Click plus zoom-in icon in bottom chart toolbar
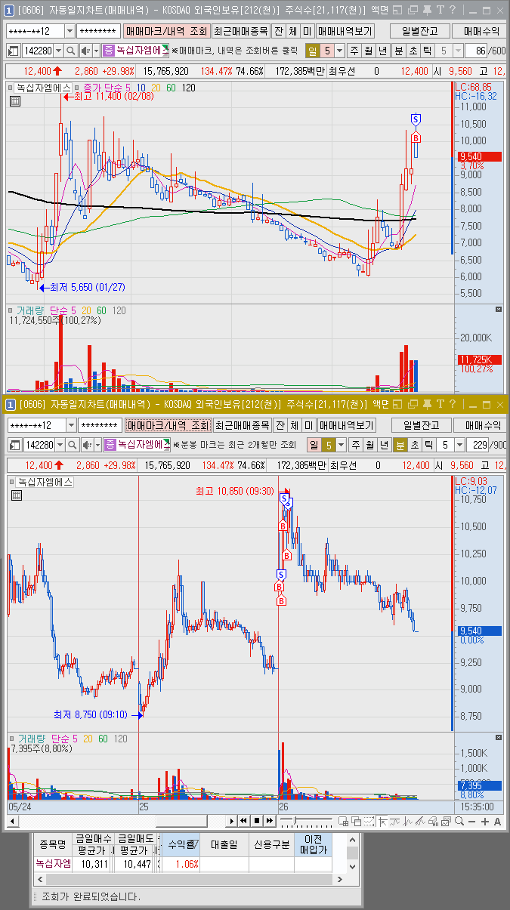This screenshot has height=910, width=510. pyautogui.click(x=485, y=821)
